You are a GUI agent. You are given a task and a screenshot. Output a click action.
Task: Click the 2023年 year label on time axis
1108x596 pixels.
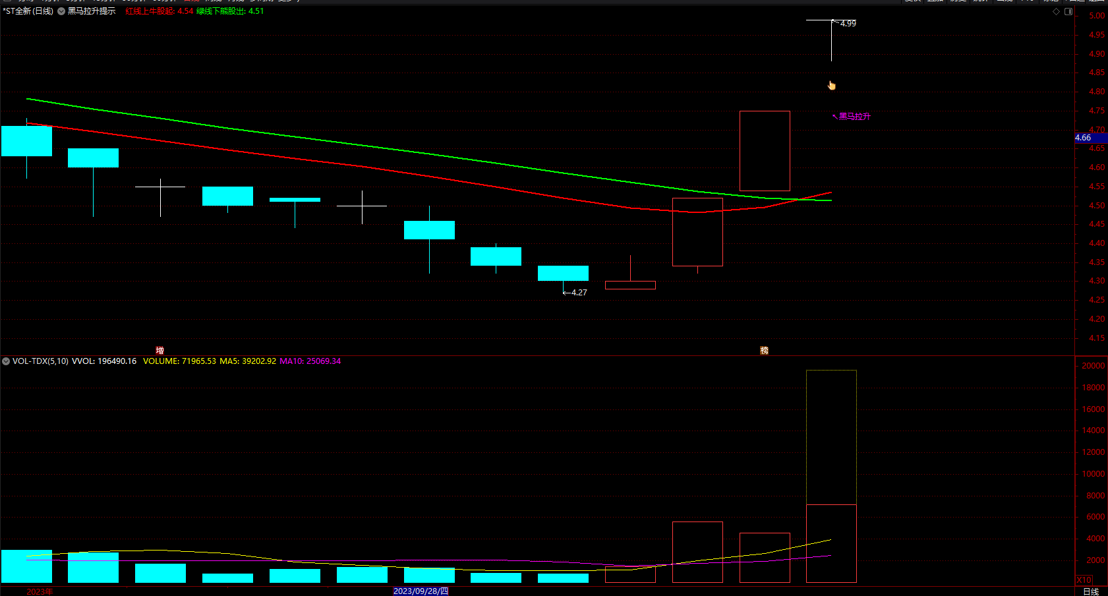[x=40, y=591]
